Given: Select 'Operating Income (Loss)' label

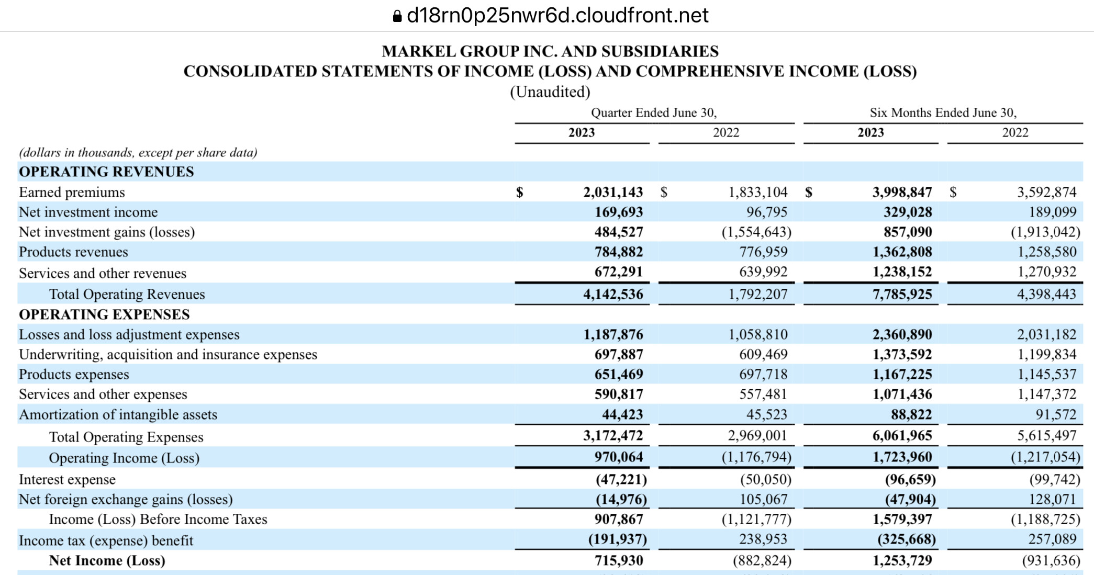Looking at the screenshot, I should (x=124, y=458).
